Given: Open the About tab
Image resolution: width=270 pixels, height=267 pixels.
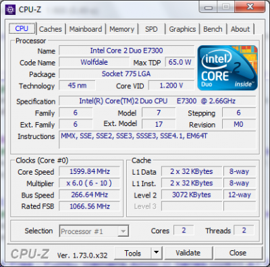Looking at the screenshot, I should click(x=240, y=29).
